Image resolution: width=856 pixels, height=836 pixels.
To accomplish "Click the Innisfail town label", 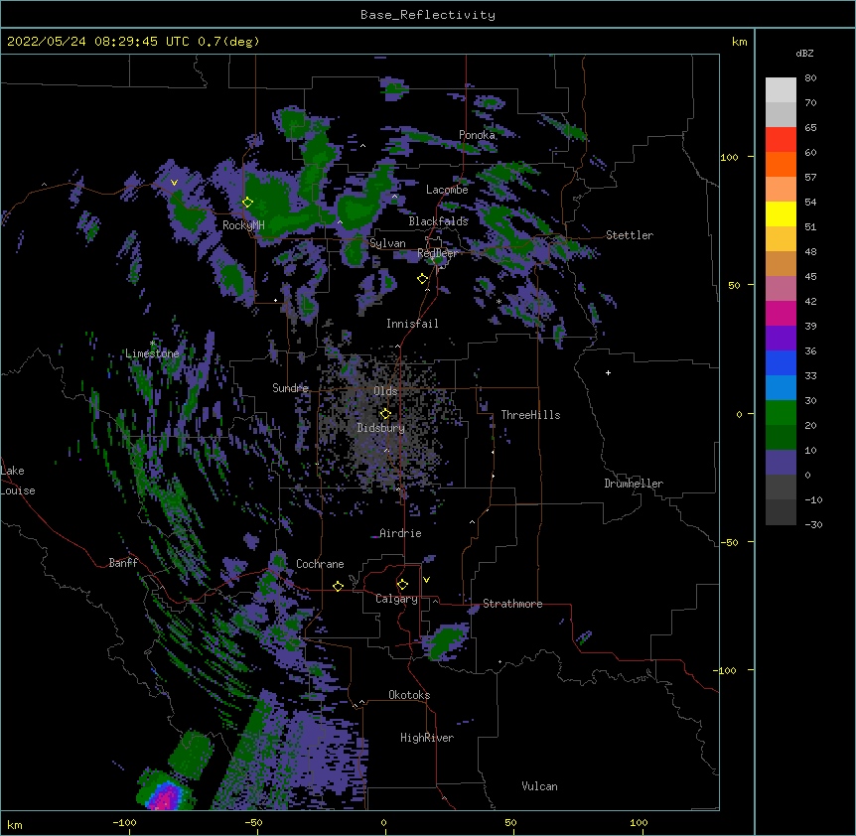I will coord(412,324).
